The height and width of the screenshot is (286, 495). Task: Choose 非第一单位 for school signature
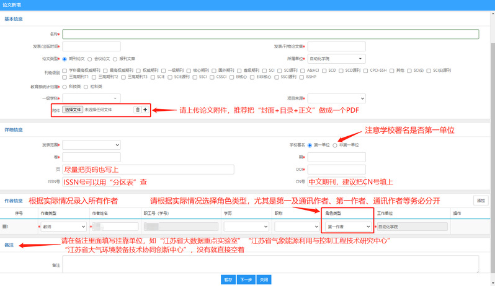click(336, 145)
